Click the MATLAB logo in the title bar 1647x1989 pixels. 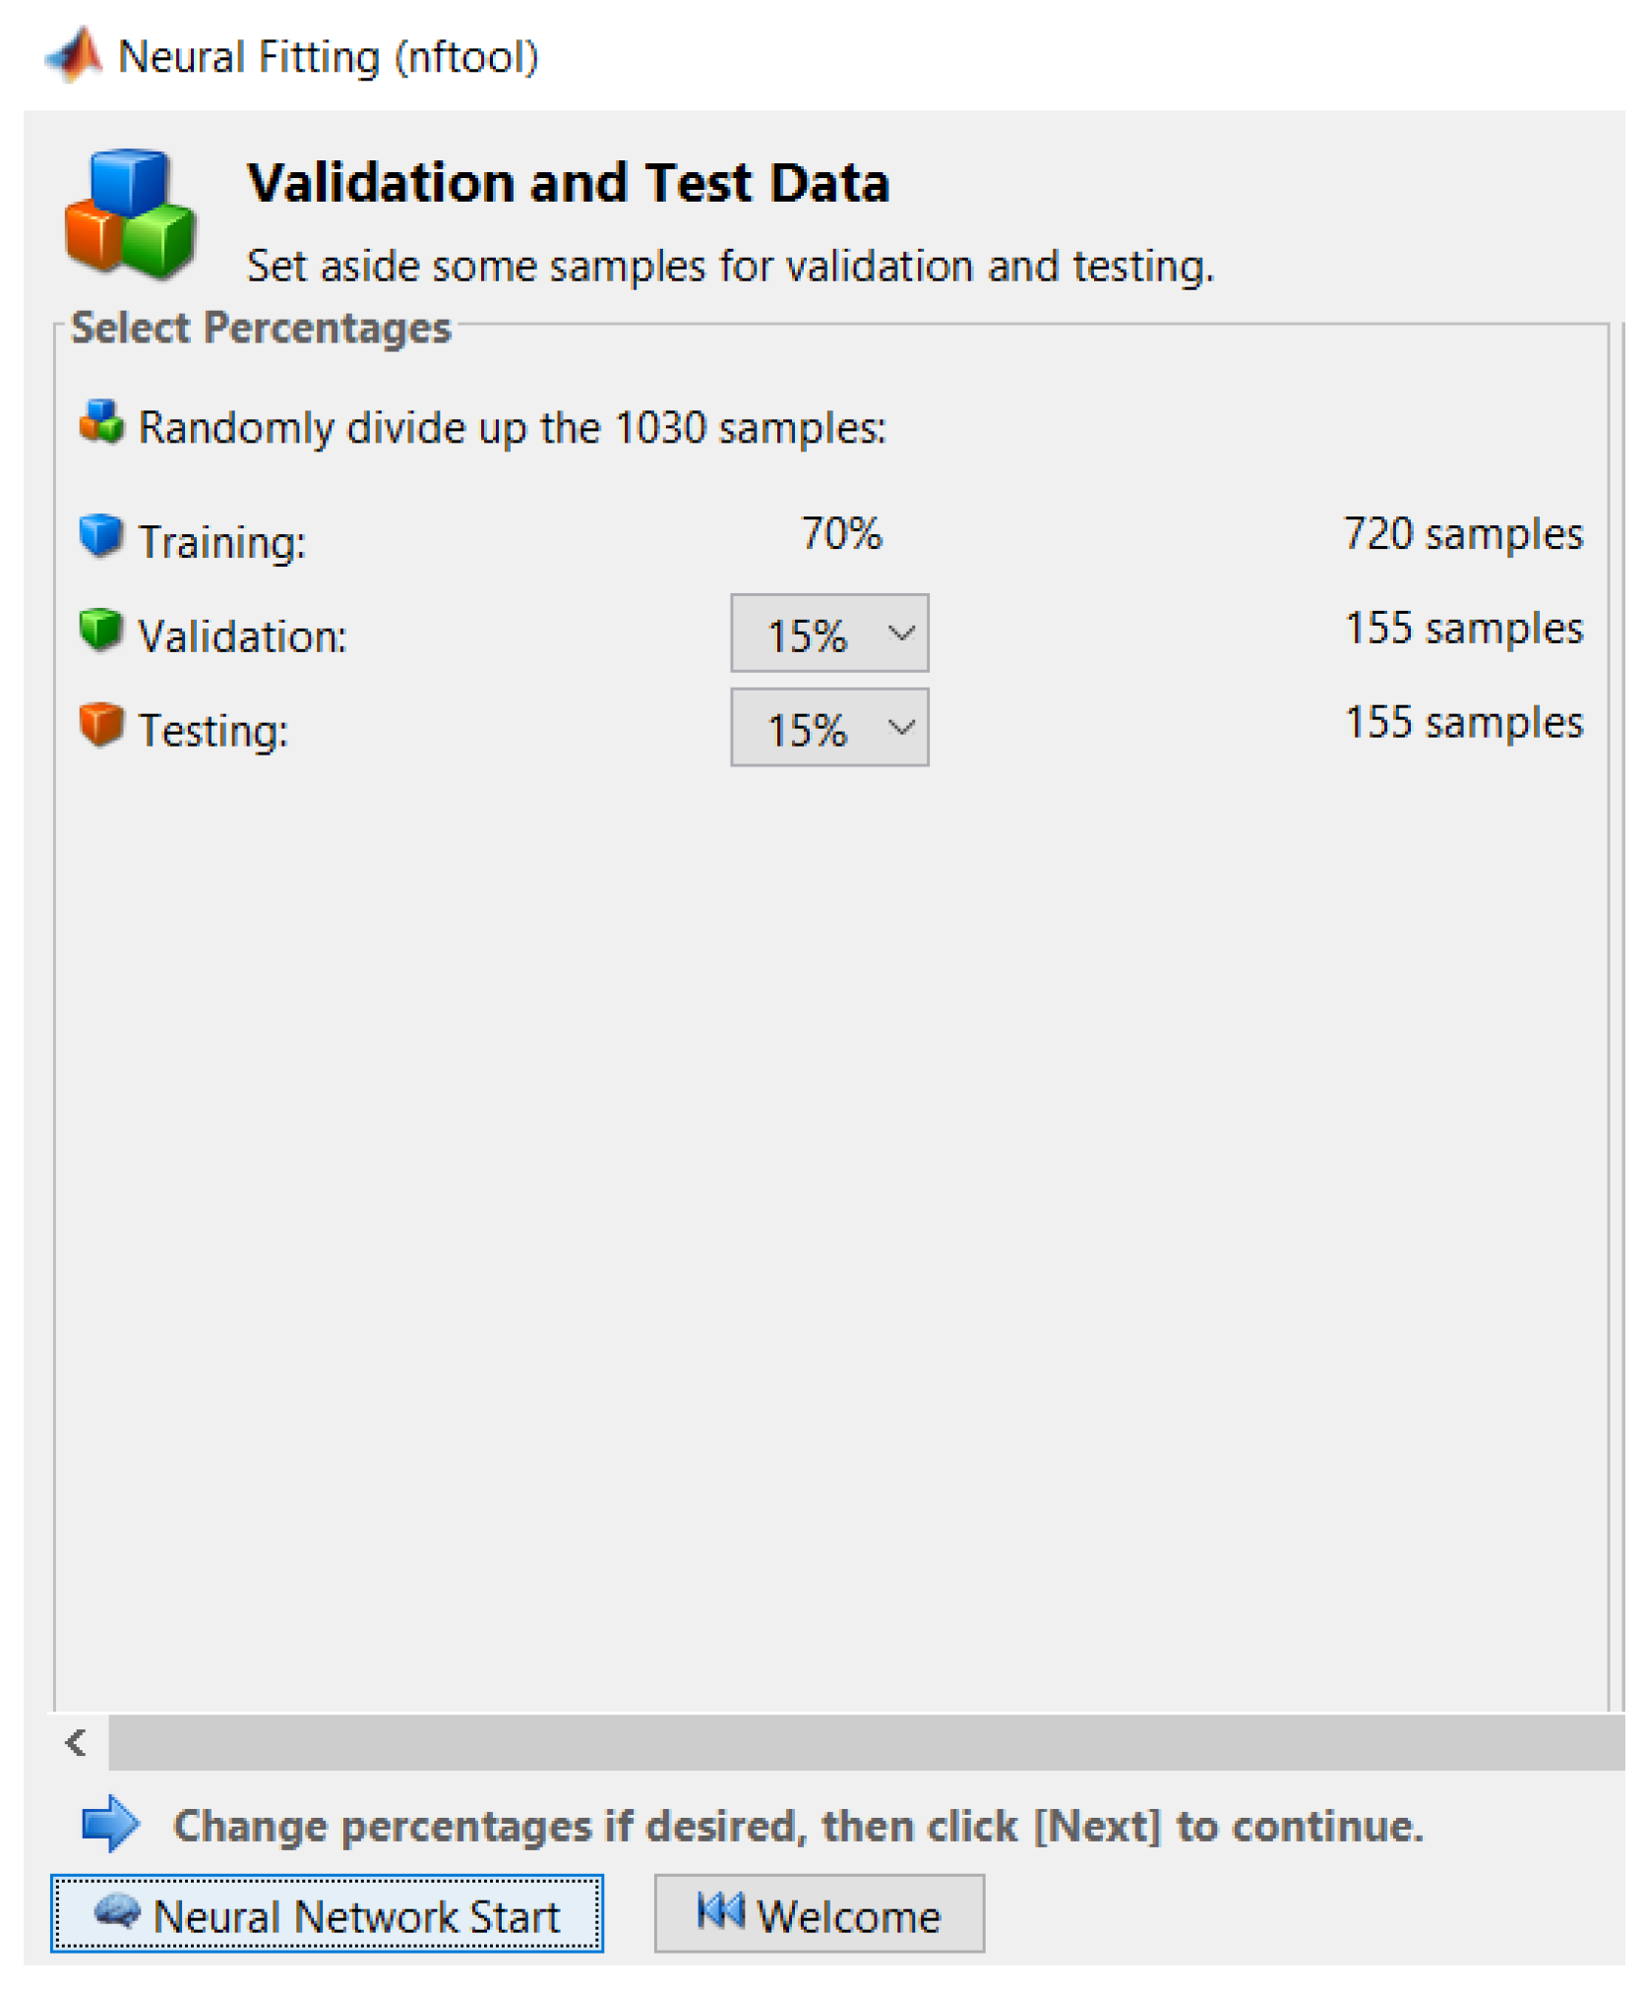tap(74, 55)
